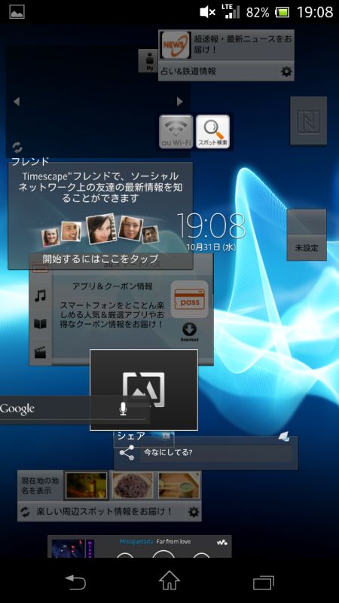Open the news widget settings gear

tap(286, 71)
